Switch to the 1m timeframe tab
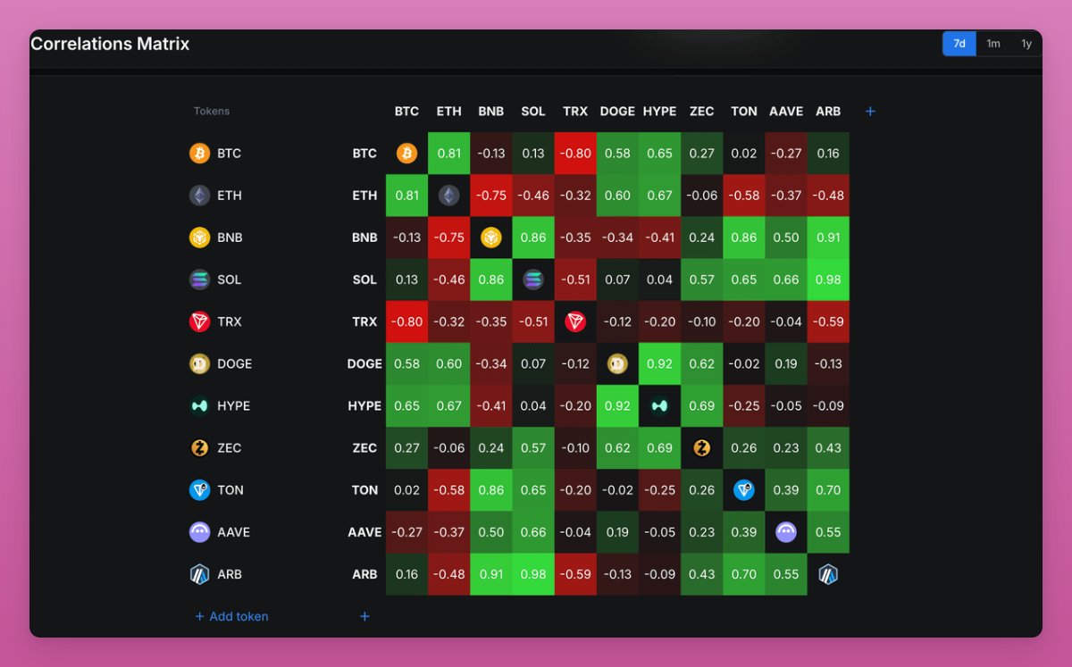This screenshot has height=667, width=1072. pyautogui.click(x=993, y=44)
